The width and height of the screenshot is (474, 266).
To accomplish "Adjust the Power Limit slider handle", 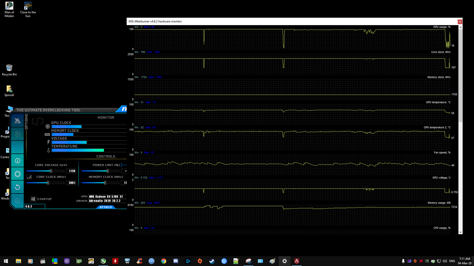I will click(x=108, y=171).
